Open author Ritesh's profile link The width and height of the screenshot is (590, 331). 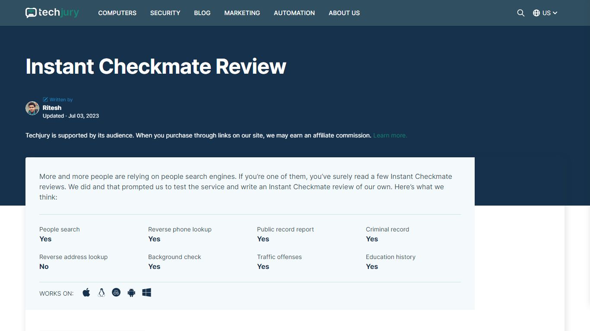(52, 108)
